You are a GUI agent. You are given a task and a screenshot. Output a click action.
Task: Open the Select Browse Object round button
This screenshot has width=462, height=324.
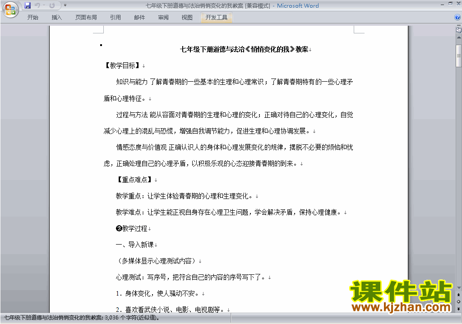pyautogui.click(x=458, y=301)
